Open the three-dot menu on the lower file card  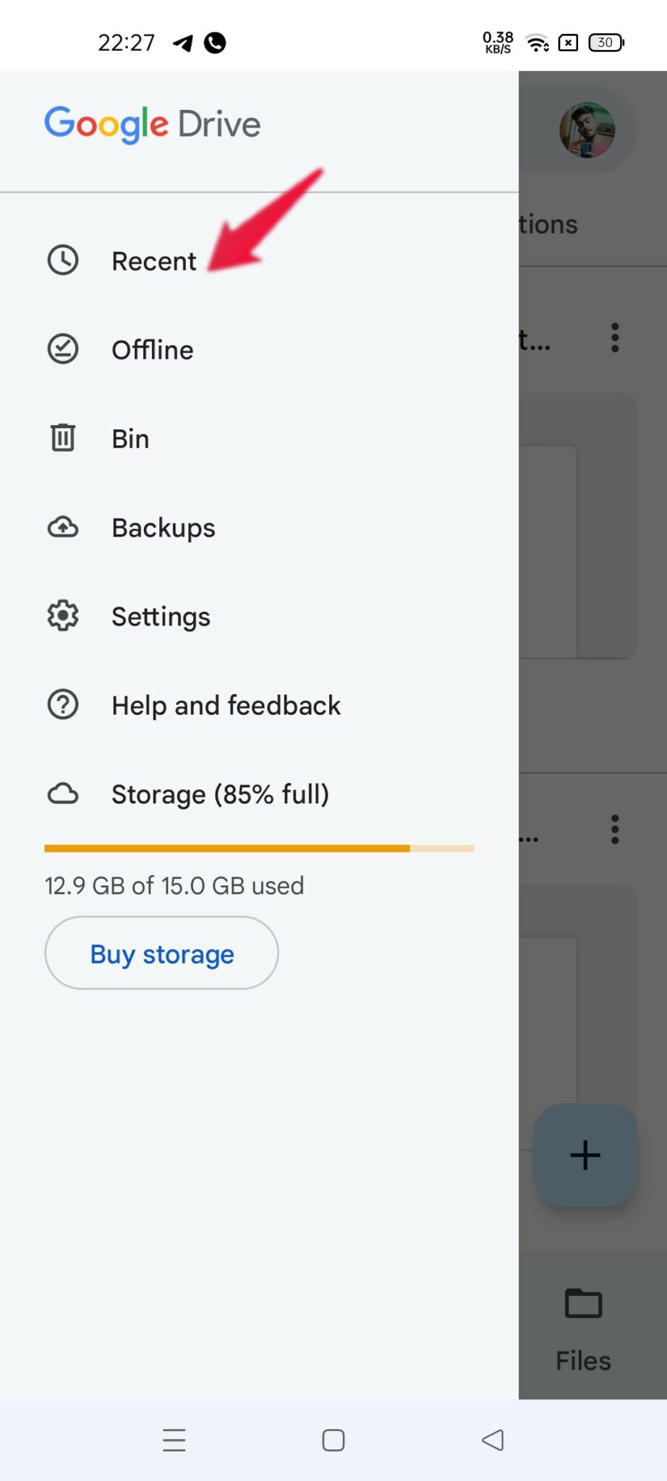(x=615, y=830)
